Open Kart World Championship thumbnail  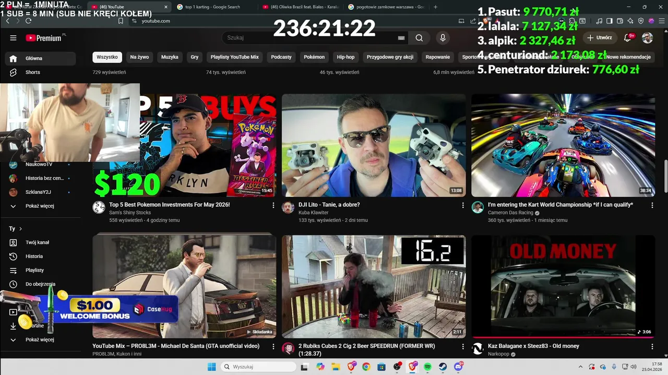pos(563,145)
